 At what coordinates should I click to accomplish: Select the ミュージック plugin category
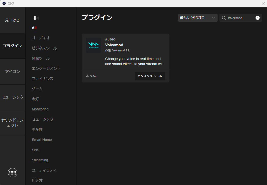pyautogui.click(x=43, y=119)
